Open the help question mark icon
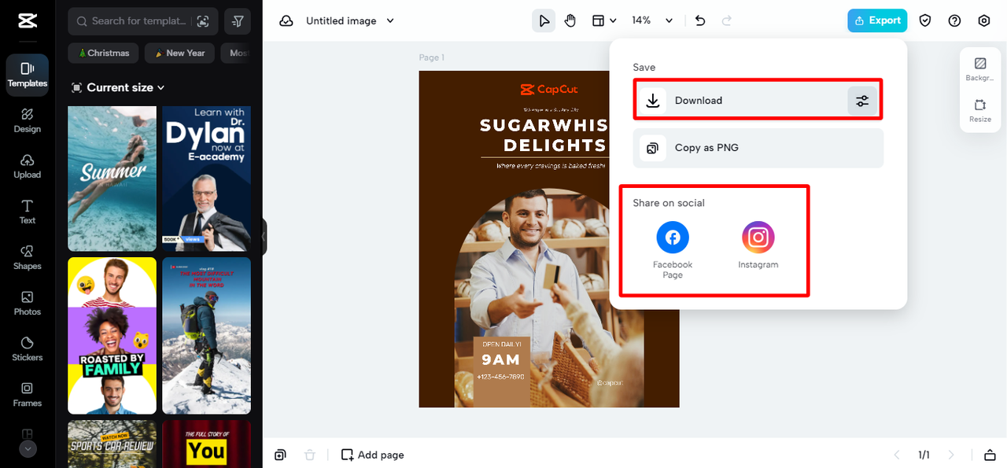 [954, 20]
